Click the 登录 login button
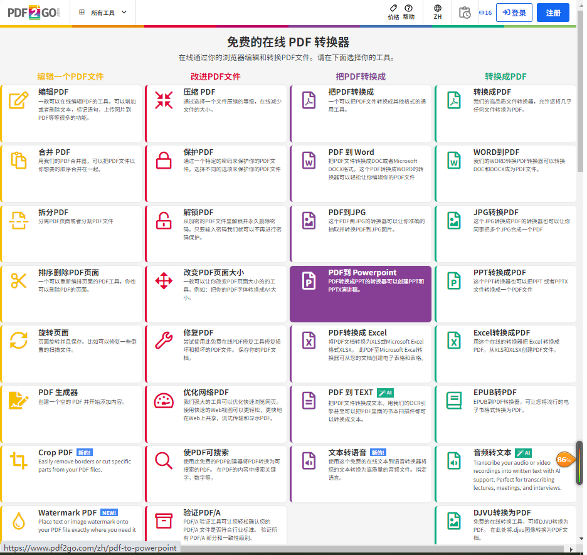The width and height of the screenshot is (587, 555). [514, 13]
